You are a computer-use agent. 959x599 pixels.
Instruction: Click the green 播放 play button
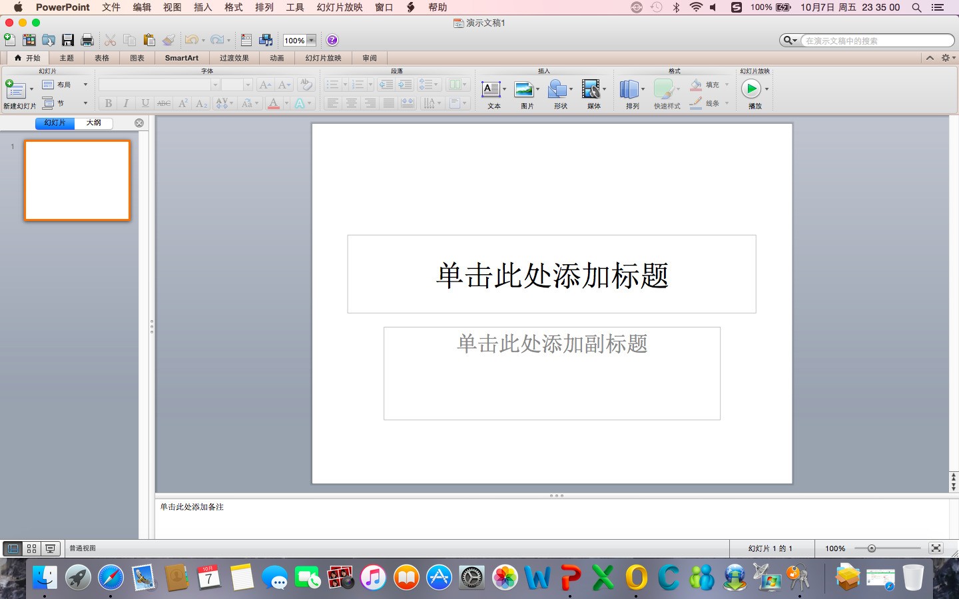pyautogui.click(x=751, y=89)
